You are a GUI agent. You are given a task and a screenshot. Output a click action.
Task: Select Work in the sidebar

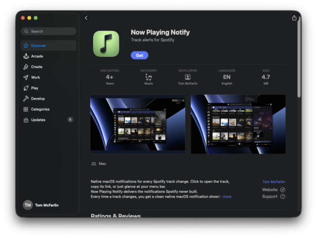tap(49, 77)
